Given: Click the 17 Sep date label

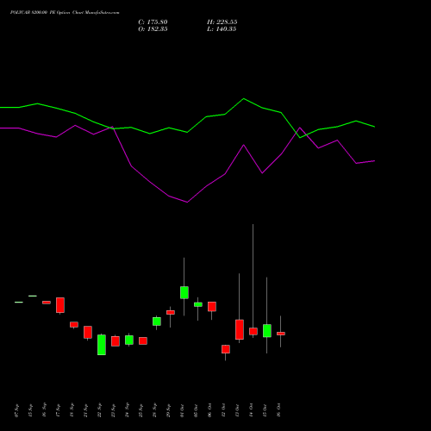Looking at the screenshot, I should [x=58, y=410].
